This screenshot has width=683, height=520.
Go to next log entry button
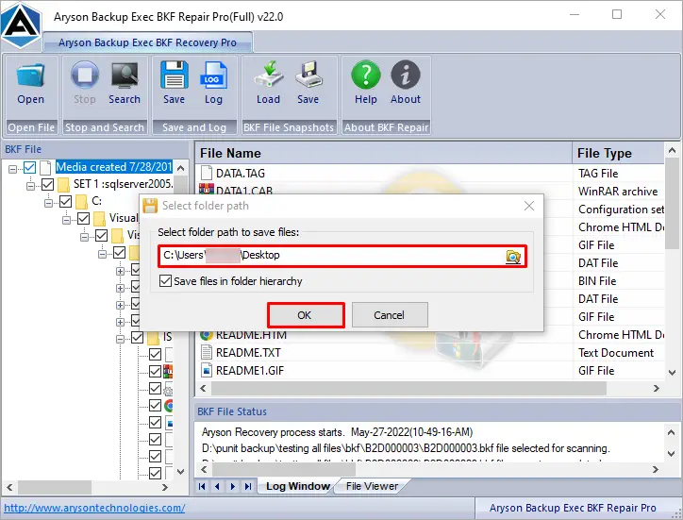coord(233,486)
